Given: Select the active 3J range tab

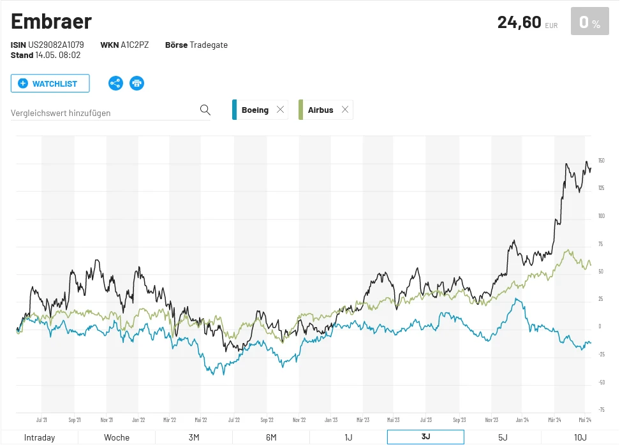Looking at the screenshot, I should [425, 437].
